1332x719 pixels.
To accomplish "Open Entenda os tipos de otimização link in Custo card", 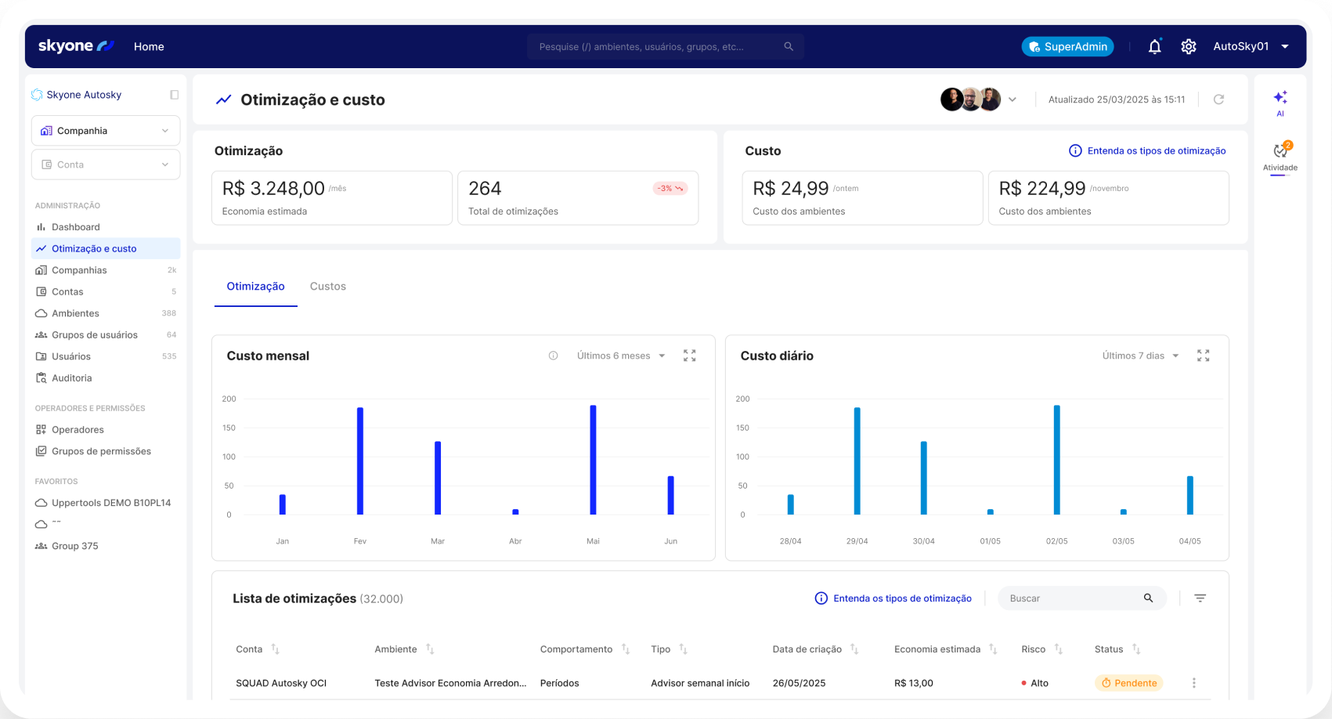I will (x=1147, y=151).
